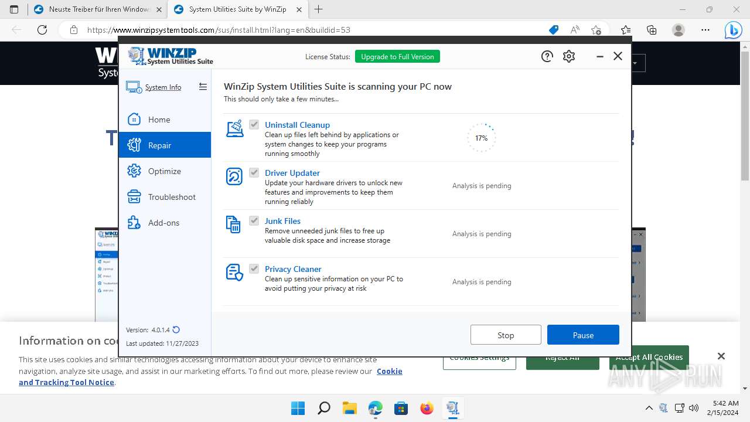Click the Junk Files icon
Image resolution: width=750 pixels, height=422 pixels.
[x=234, y=224]
